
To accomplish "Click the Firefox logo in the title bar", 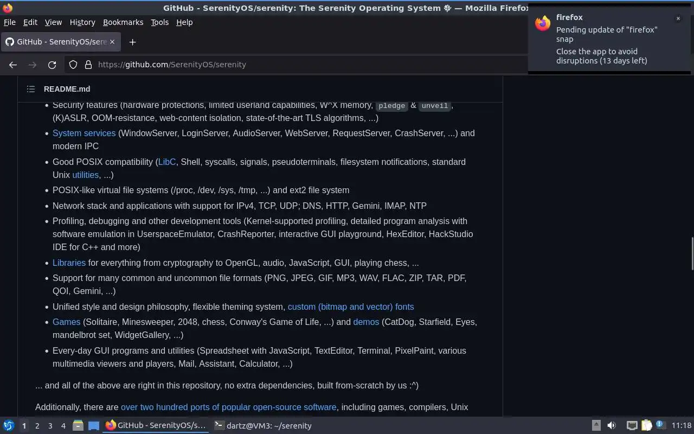I will click(8, 8).
